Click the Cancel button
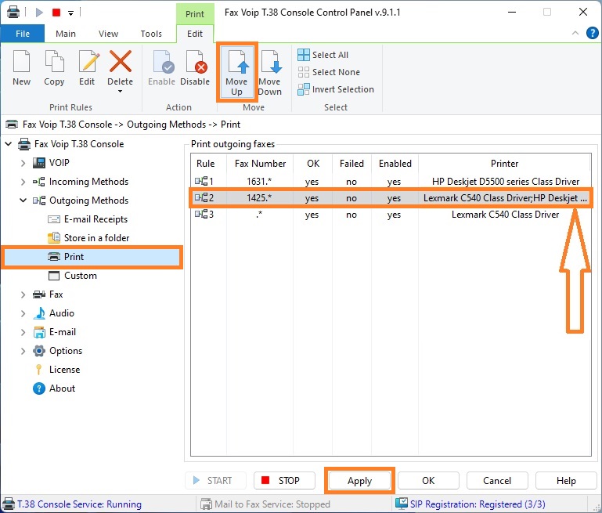Viewport: 602px width, 513px height. click(x=497, y=481)
